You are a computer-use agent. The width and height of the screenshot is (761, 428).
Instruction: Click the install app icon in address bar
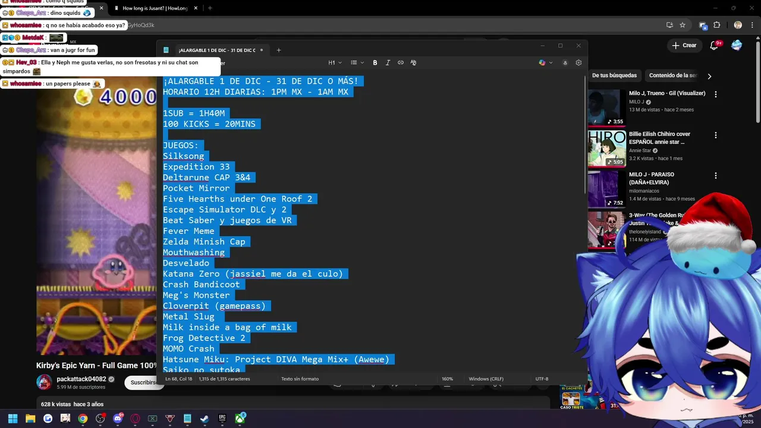[x=669, y=25]
